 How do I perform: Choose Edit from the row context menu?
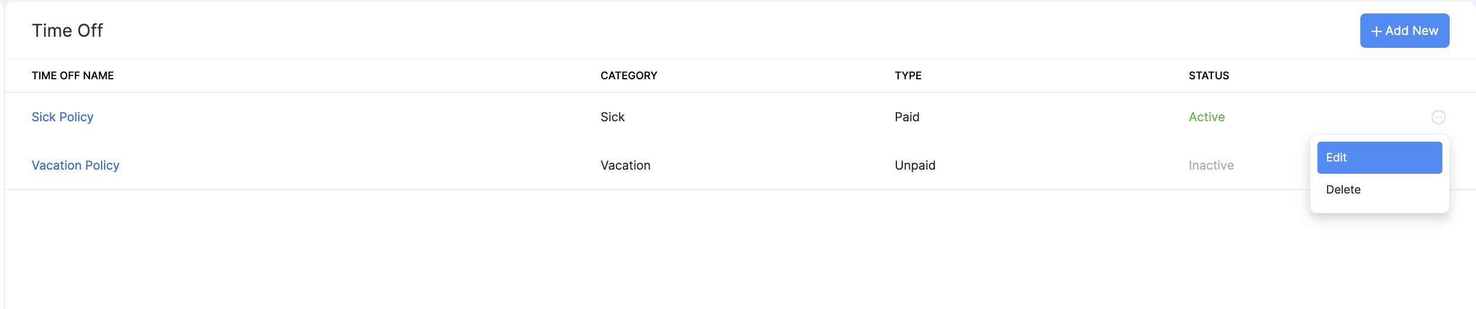tap(1379, 157)
